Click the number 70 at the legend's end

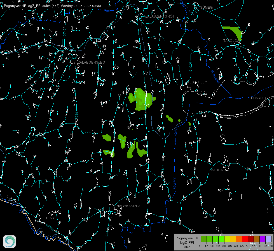[x=271, y=246]
